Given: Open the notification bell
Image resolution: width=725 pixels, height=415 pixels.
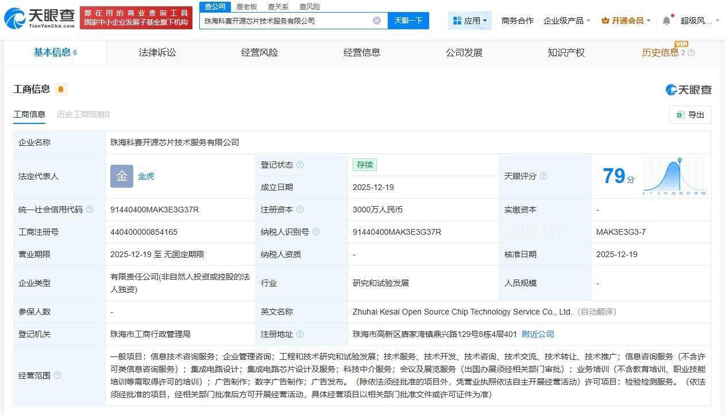Looking at the screenshot, I should 666,21.
